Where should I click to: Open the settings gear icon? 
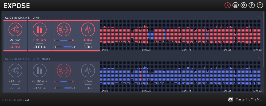click(x=244, y=5)
